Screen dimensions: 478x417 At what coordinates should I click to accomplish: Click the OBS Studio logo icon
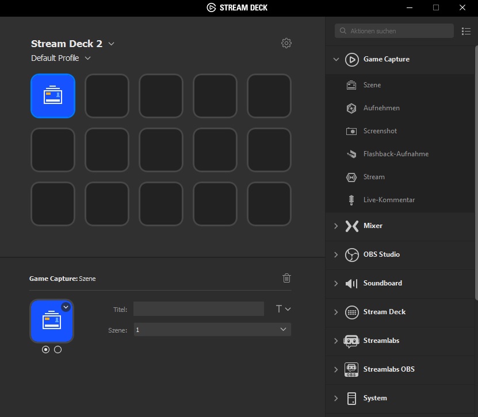pos(352,255)
